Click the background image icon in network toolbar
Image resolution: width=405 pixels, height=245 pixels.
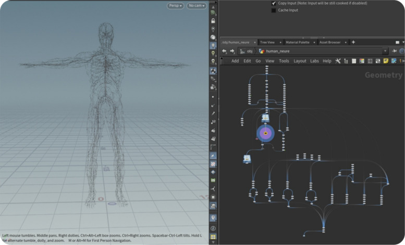tap(394, 61)
